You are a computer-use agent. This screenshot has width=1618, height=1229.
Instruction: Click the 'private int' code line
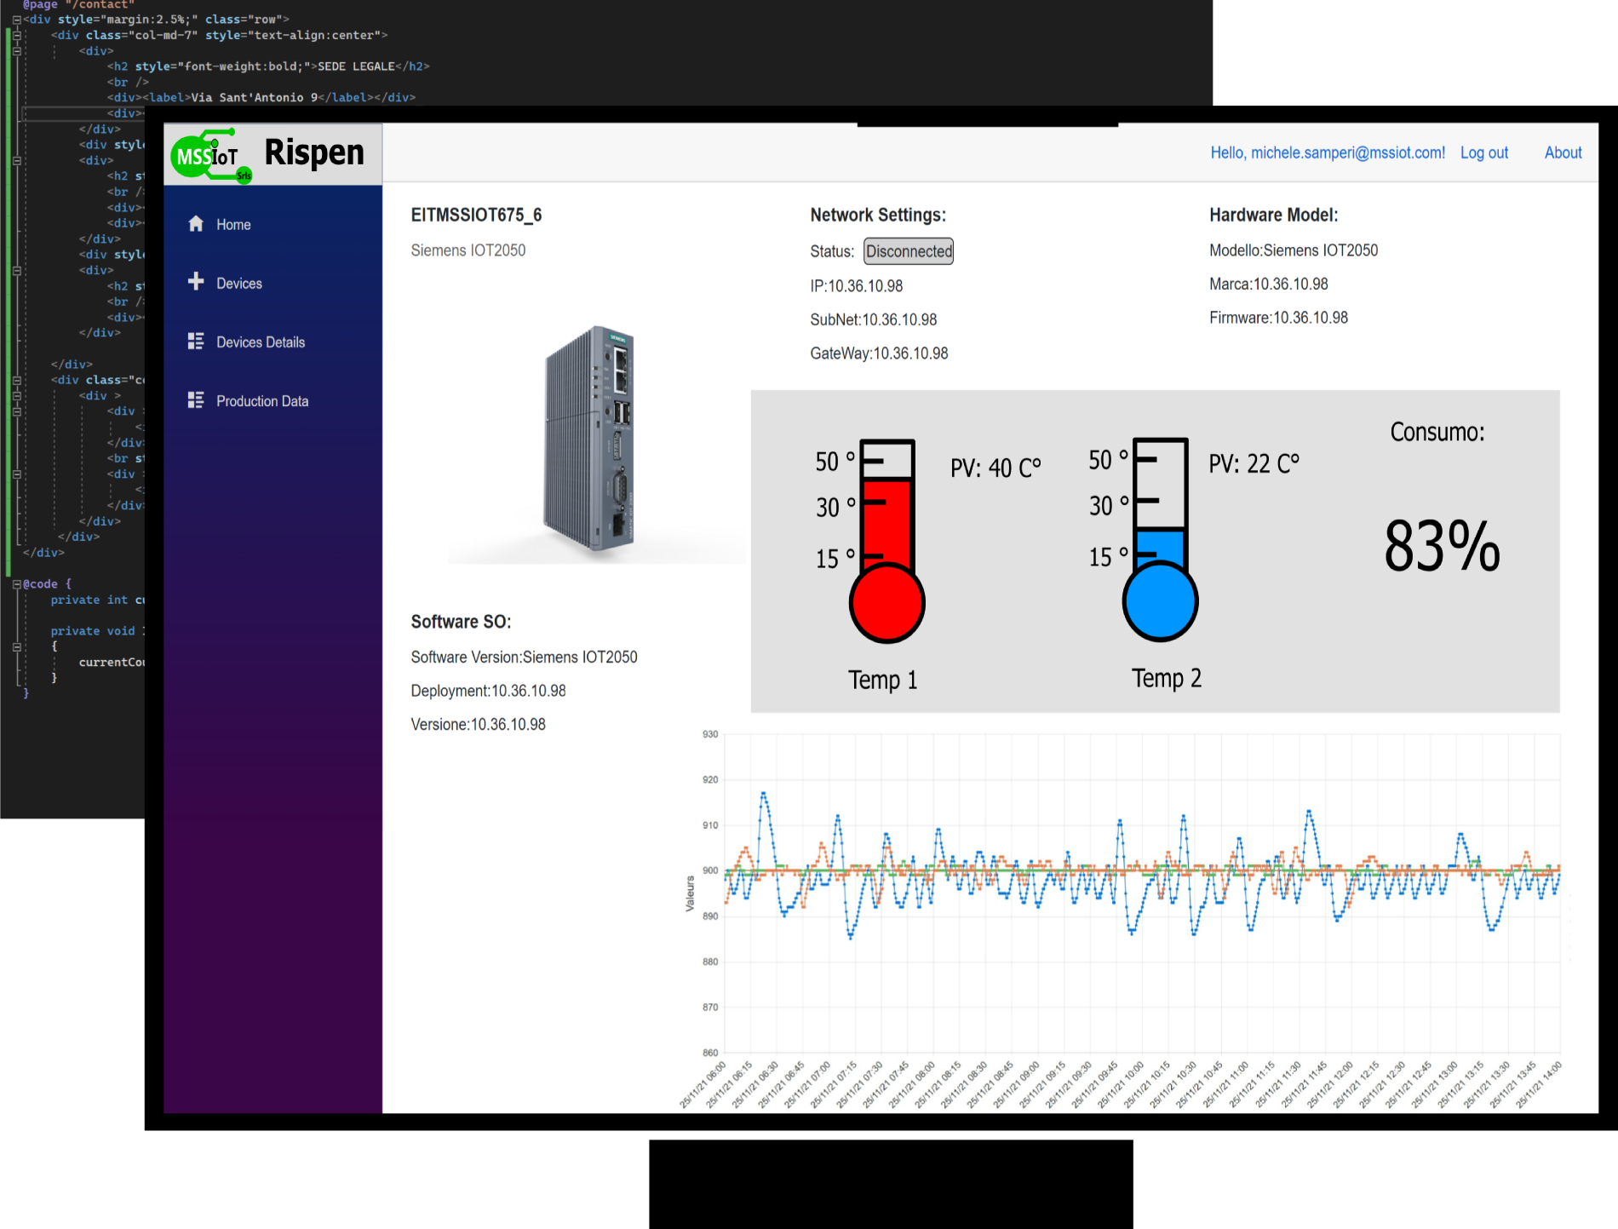(x=97, y=600)
